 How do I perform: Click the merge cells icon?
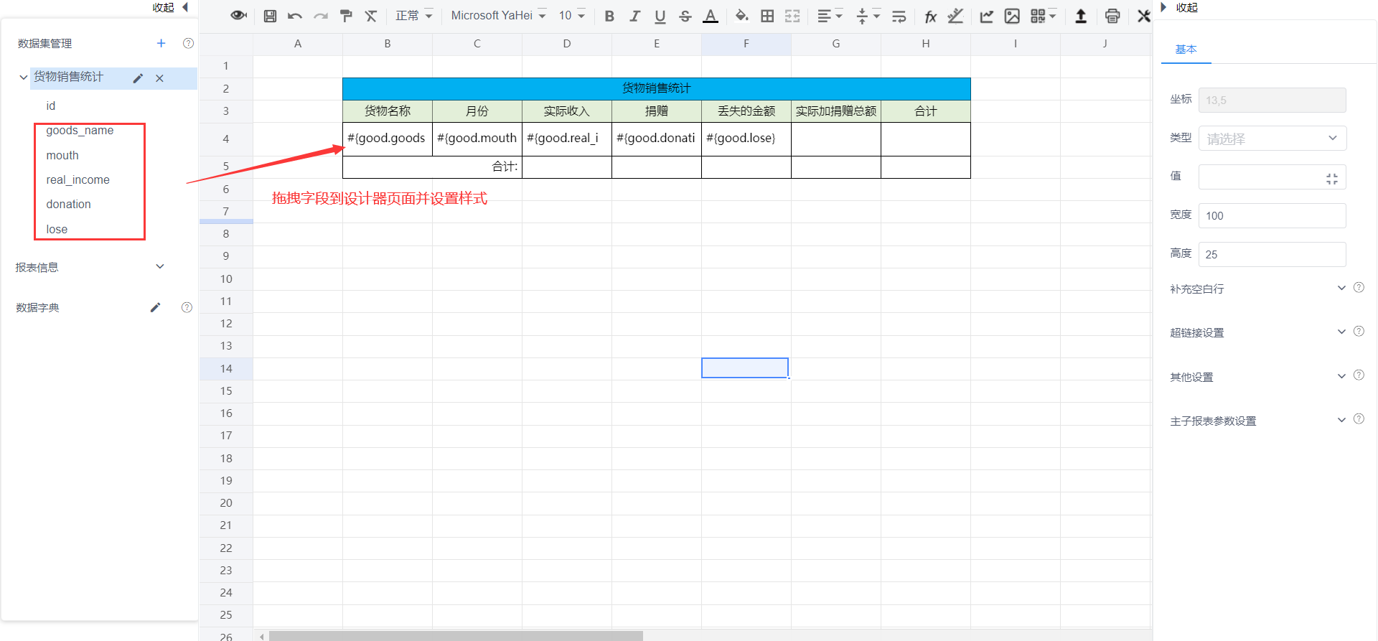pyautogui.click(x=792, y=16)
